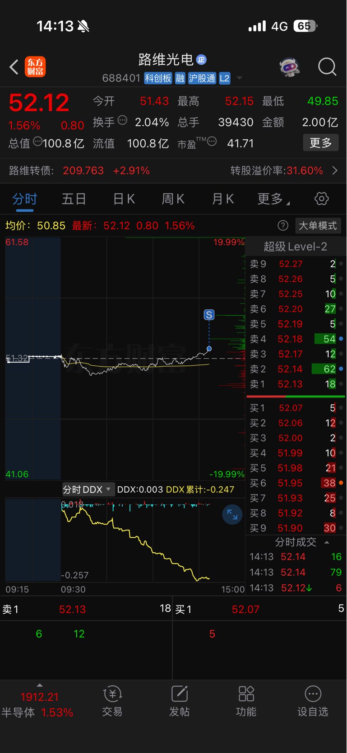
Task: Tap the red 5 buy queue order
Action: [212, 634]
